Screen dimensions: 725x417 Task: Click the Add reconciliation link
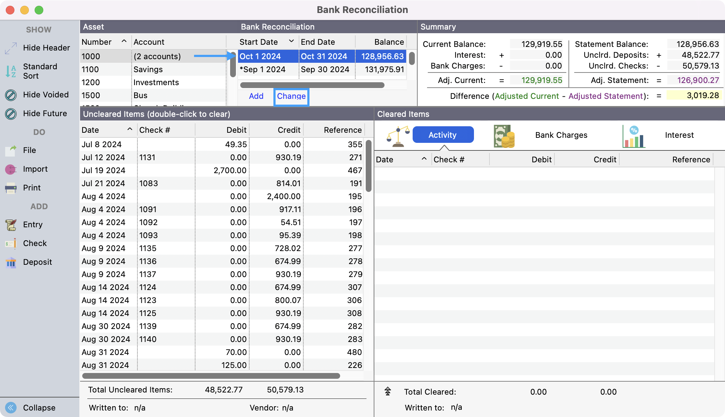click(256, 96)
